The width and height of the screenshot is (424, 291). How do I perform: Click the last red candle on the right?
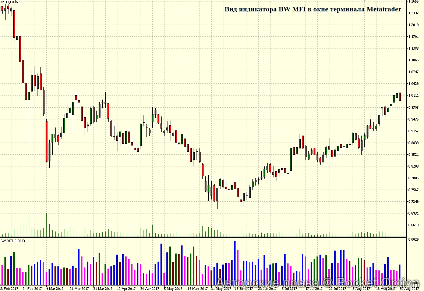pyautogui.click(x=400, y=96)
